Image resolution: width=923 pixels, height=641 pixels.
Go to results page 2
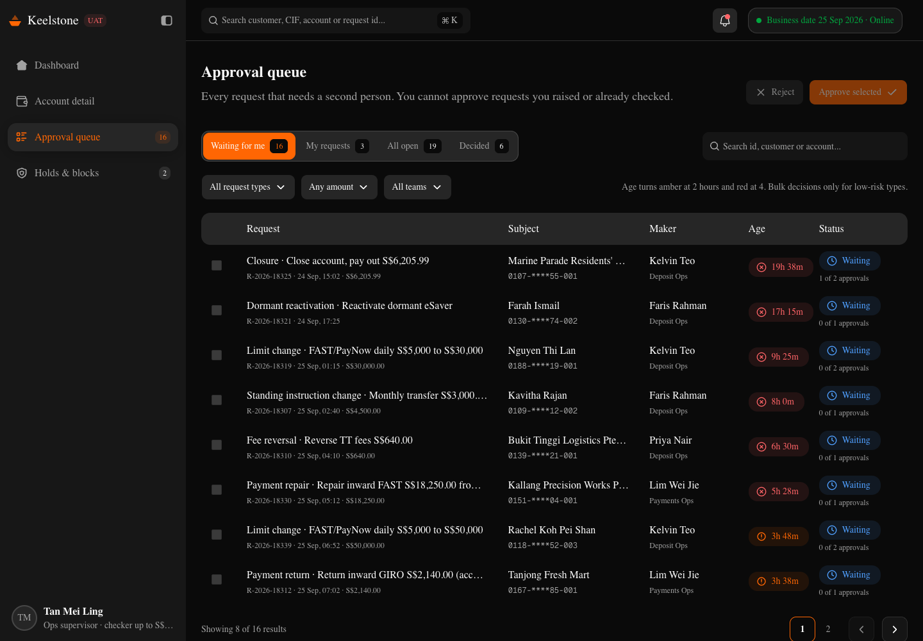828,629
